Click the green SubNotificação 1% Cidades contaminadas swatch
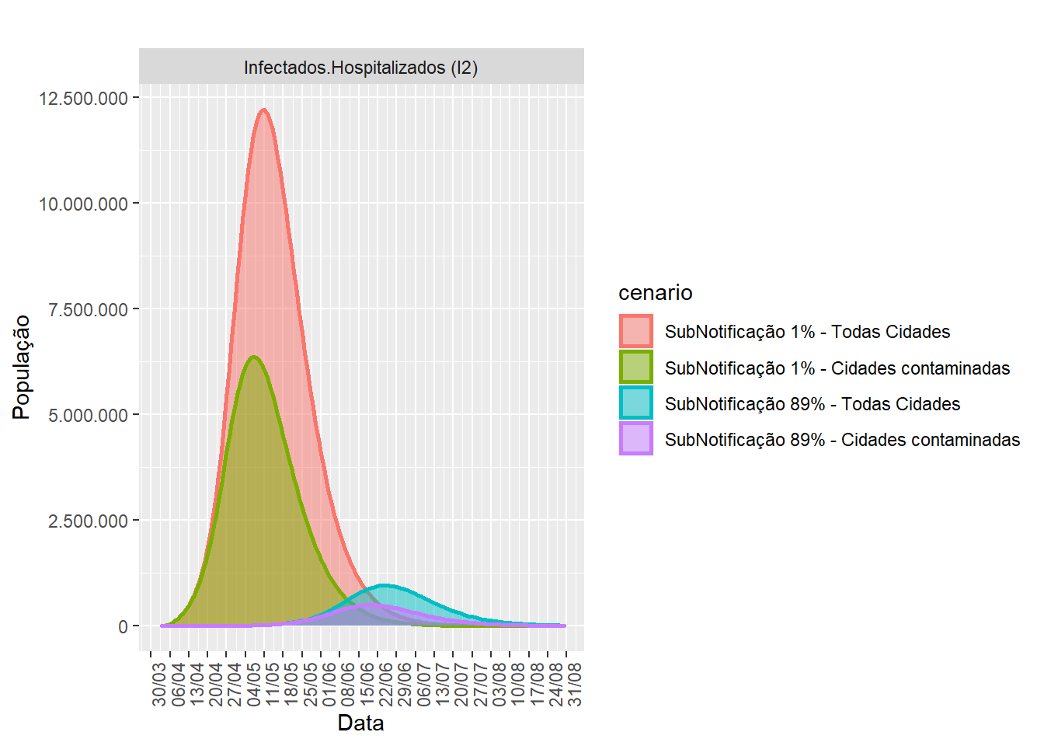The width and height of the screenshot is (1044, 746). [x=635, y=368]
